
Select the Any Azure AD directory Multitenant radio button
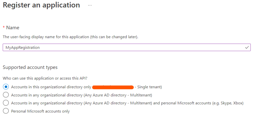6,95
